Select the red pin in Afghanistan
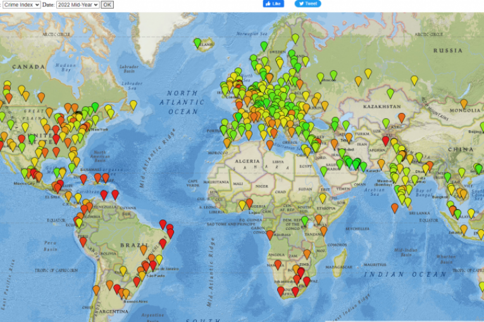The height and width of the screenshot is (322, 484). click(385, 140)
